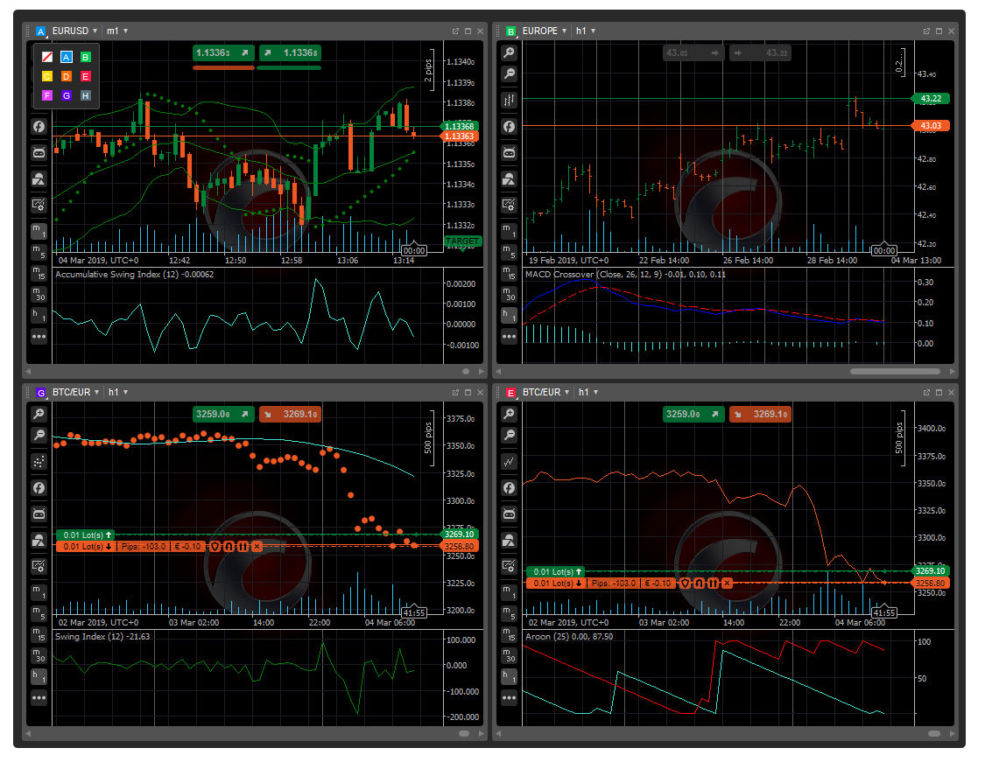This screenshot has width=985, height=762.
Task: Change the dots chart type on G-linked BTC/EUR chart
Action: pos(39,461)
